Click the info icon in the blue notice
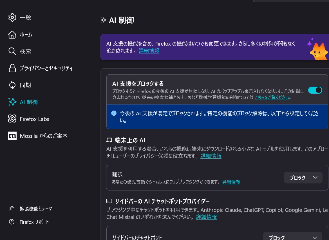This screenshot has width=329, height=240. pyautogui.click(x=114, y=113)
